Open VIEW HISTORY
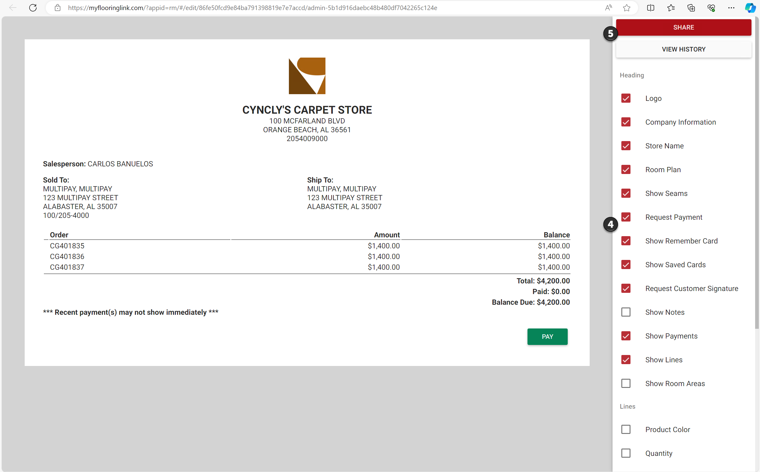 pyautogui.click(x=684, y=49)
